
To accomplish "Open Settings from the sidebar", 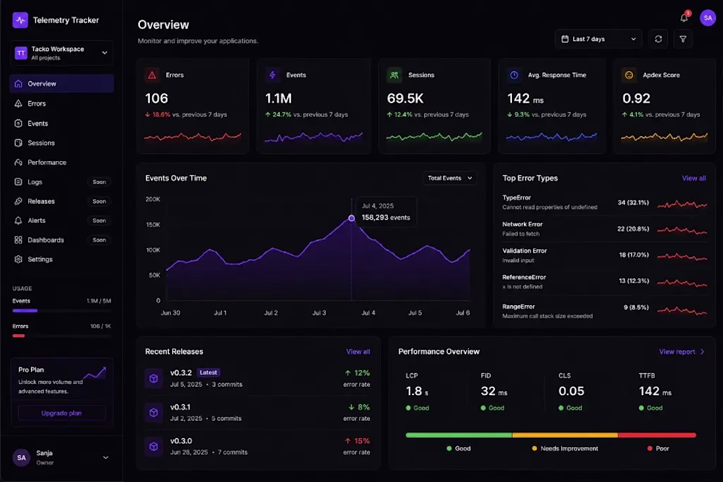I will [x=61, y=259].
